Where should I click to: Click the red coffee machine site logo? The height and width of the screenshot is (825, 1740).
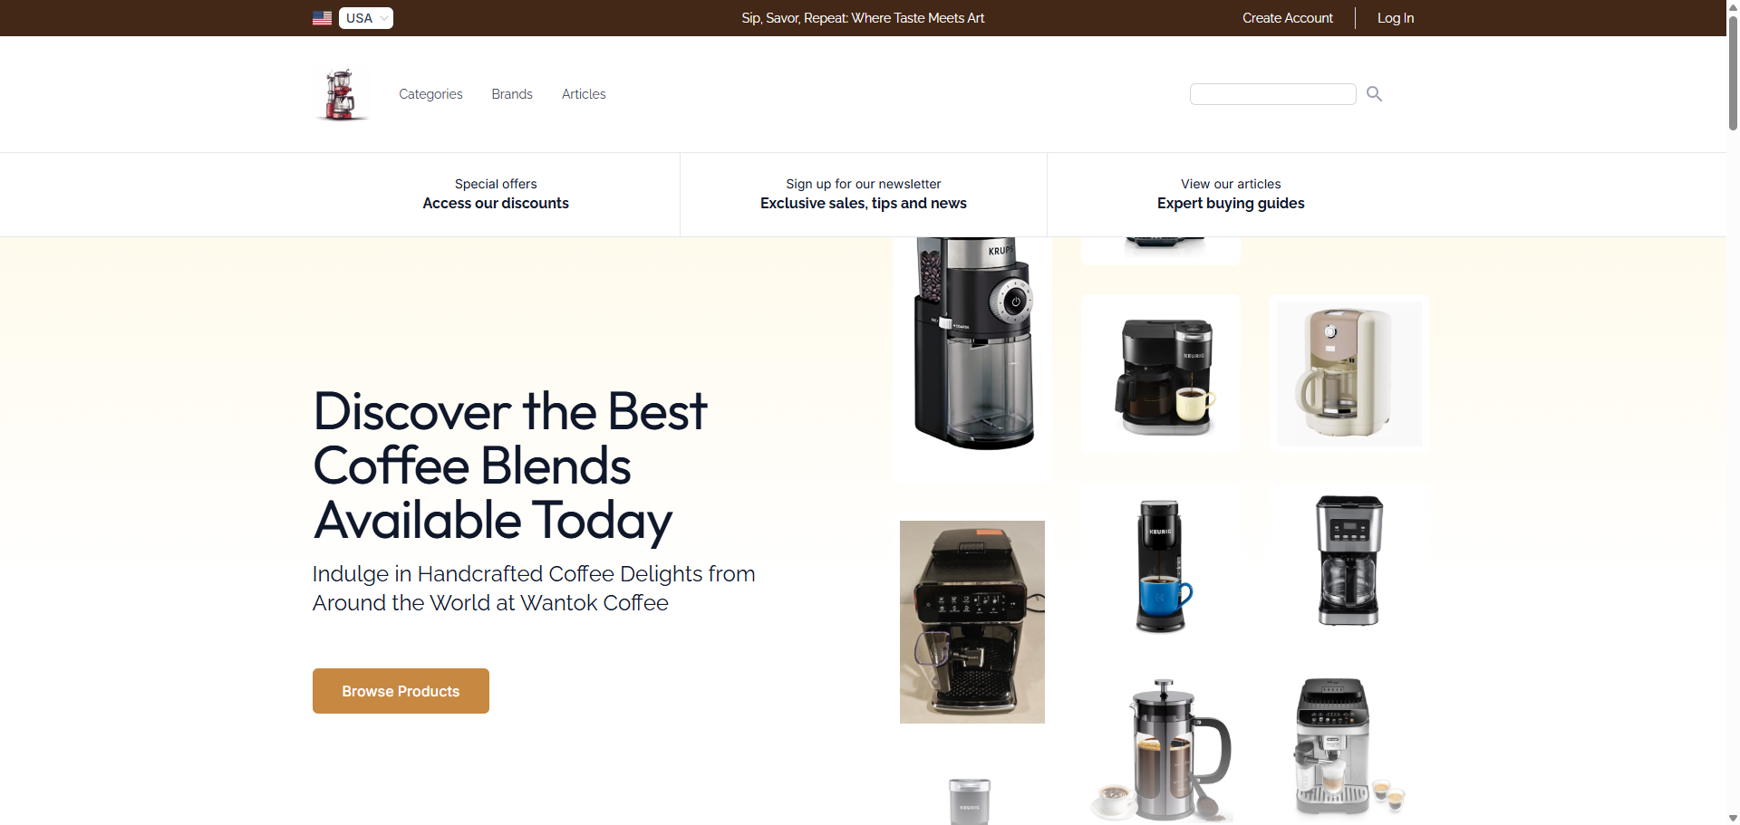pos(341,94)
